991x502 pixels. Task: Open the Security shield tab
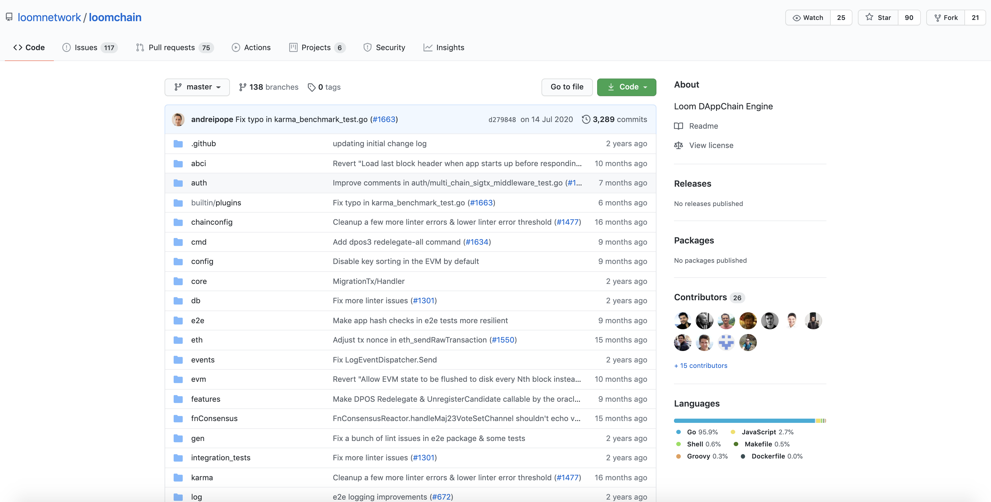[x=368, y=48]
